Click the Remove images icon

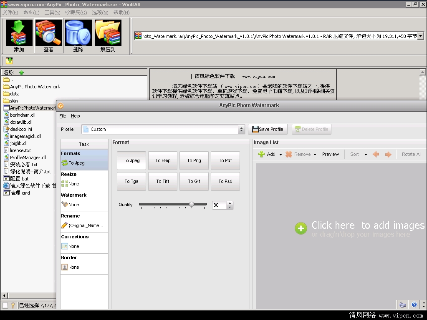pos(289,154)
